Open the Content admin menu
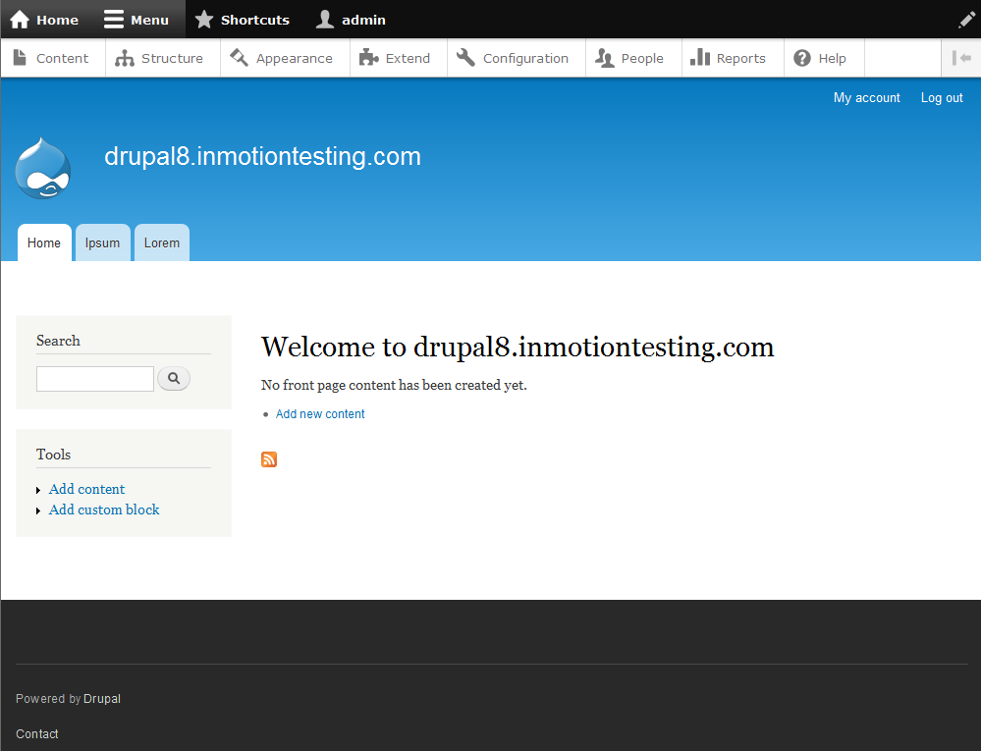 53,58
